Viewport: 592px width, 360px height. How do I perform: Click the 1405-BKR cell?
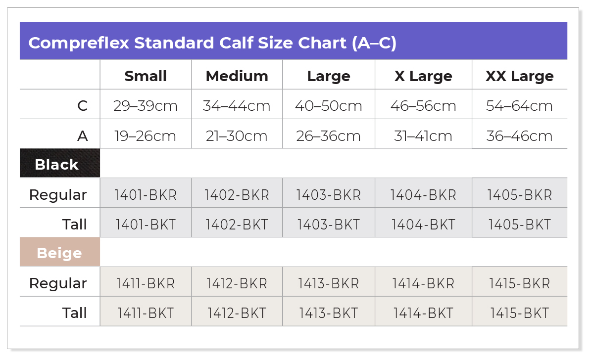520,195
